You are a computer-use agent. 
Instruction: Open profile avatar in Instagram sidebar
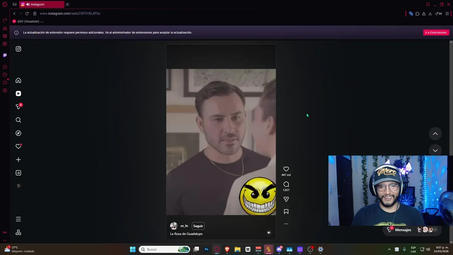click(18, 186)
